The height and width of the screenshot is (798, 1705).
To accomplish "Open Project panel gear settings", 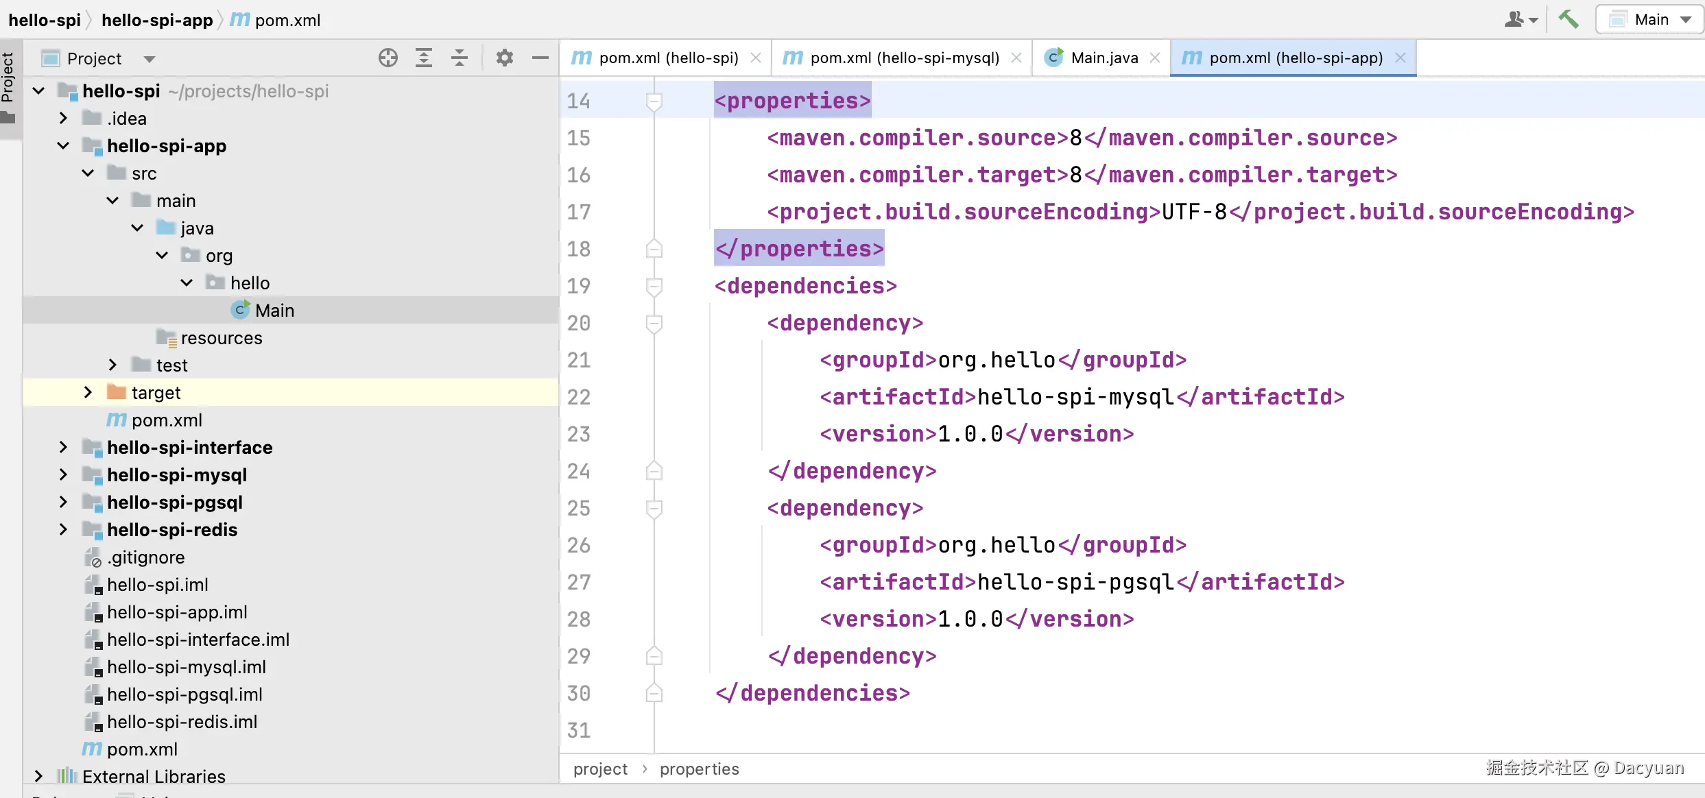I will [x=505, y=58].
